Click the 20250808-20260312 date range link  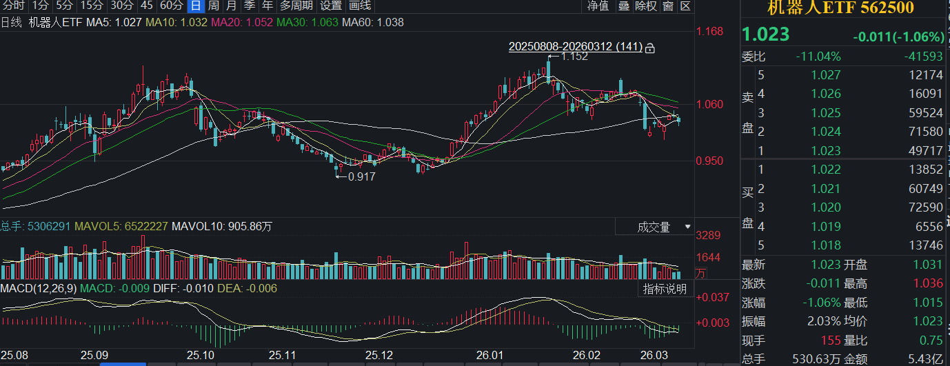[575, 47]
